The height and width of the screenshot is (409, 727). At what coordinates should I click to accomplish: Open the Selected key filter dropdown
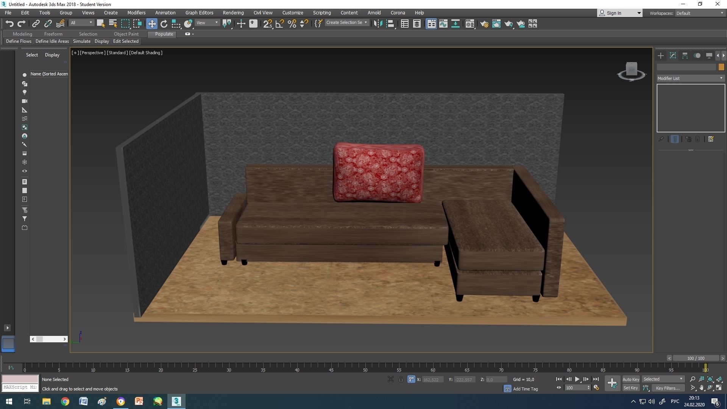[663, 379]
